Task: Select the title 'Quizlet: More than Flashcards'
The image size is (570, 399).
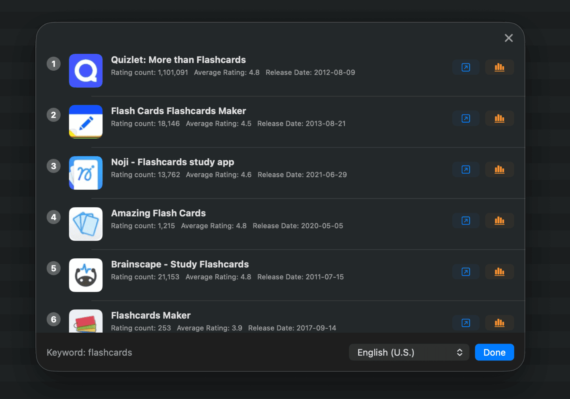Action: coord(178,60)
